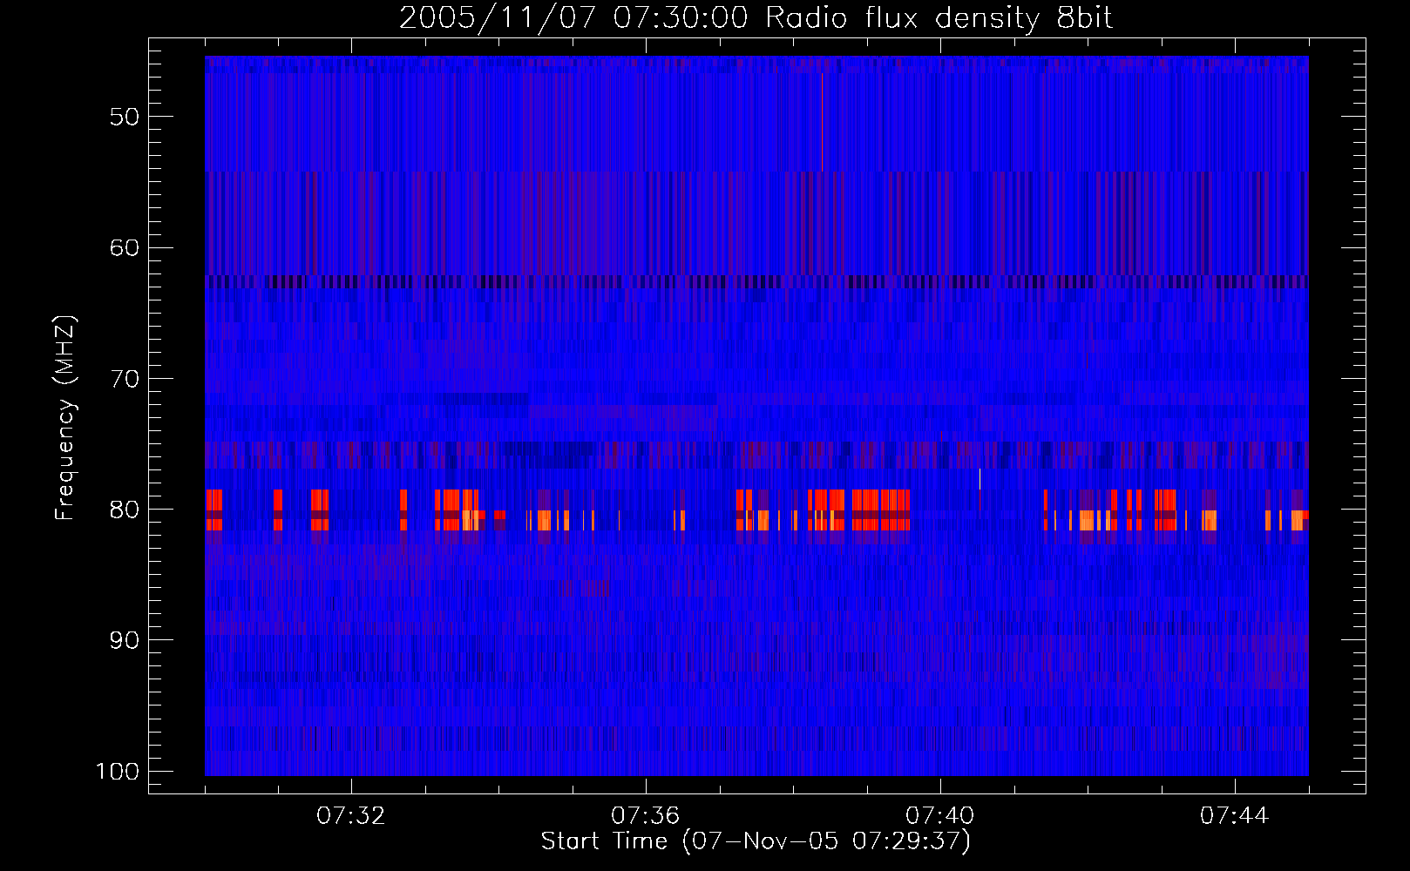The width and height of the screenshot is (1410, 871).
Task: Click the 07:44 time tick label
Action: pyautogui.click(x=1235, y=816)
